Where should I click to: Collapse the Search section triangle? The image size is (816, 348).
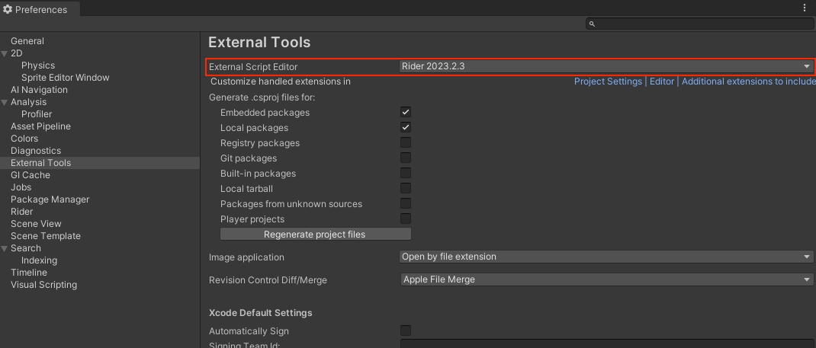tap(5, 247)
